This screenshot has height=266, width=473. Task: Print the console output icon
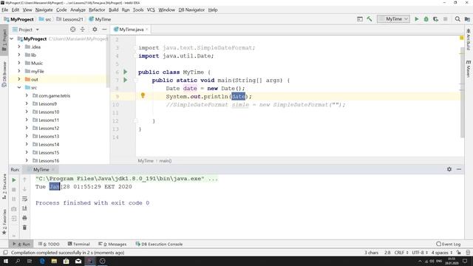24,218
